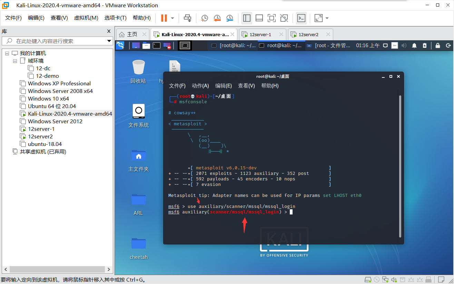Open the 回收站 trash desktop icon
Viewport: 454px width, 284px height.
(x=138, y=72)
